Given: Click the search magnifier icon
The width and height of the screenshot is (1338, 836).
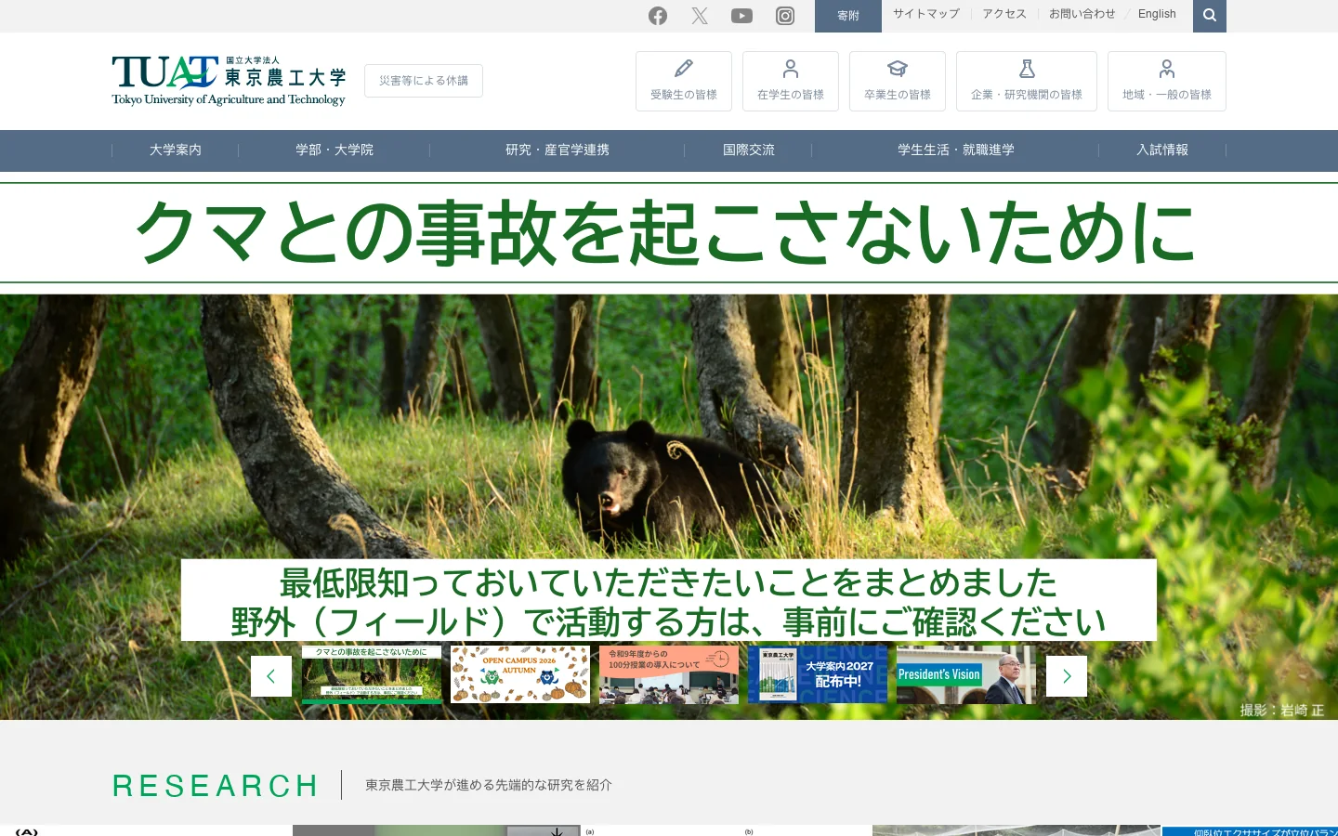Looking at the screenshot, I should pyautogui.click(x=1210, y=16).
